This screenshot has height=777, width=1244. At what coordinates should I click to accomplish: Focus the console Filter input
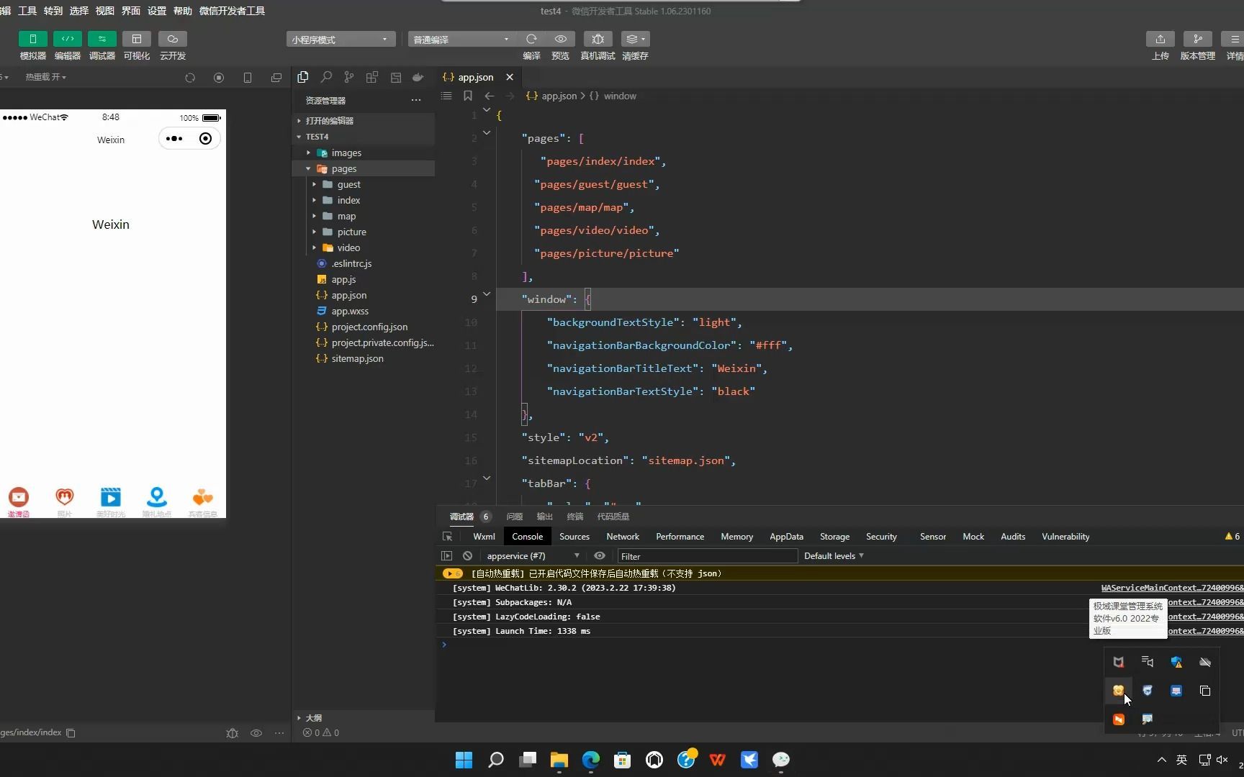coord(707,556)
